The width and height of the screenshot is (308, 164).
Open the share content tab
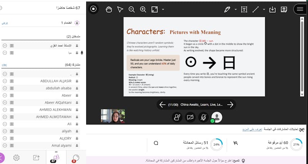(37, 157)
